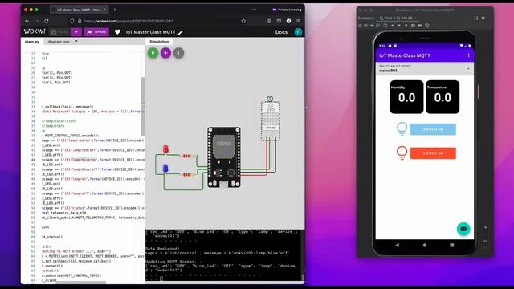Open the Firefox hamburger menu
This screenshot has height=289, width=514.
pos(298,21)
